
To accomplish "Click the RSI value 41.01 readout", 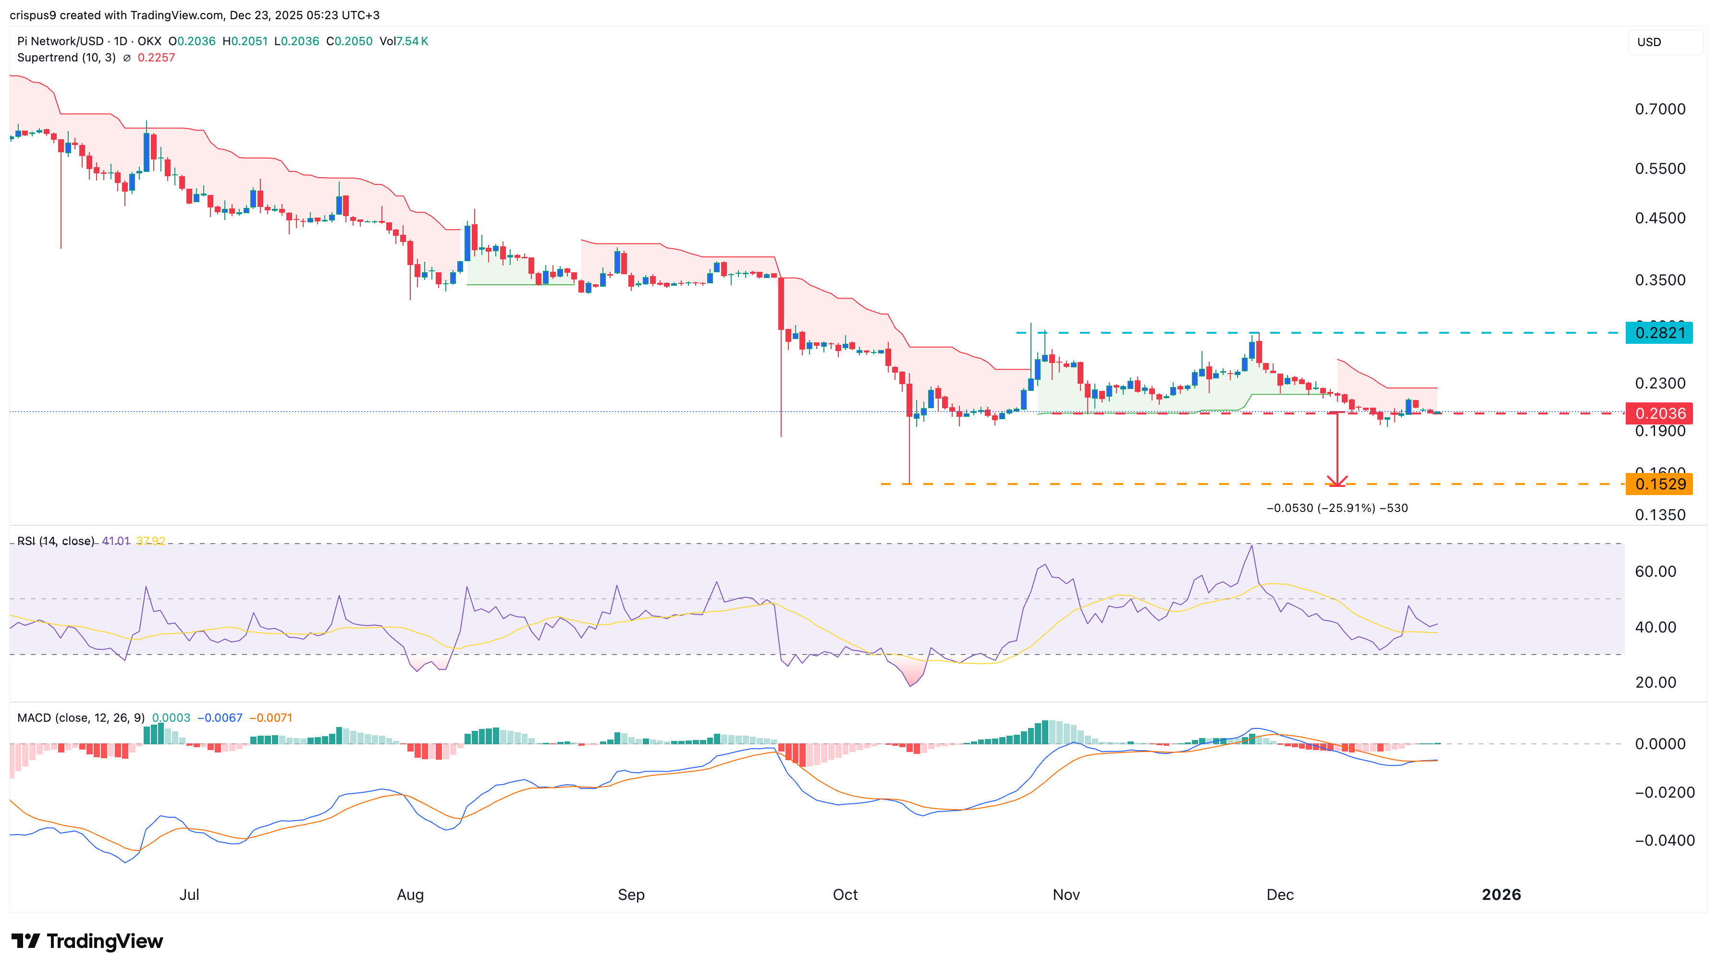I will (116, 541).
